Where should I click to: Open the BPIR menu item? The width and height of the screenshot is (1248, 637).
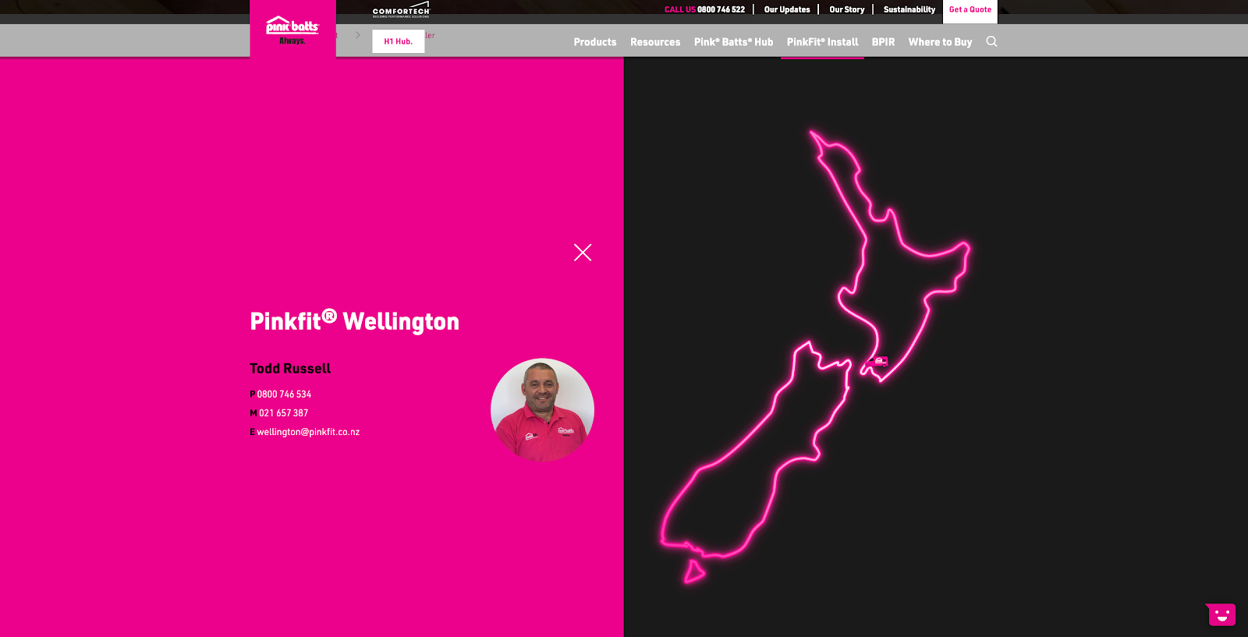883,42
